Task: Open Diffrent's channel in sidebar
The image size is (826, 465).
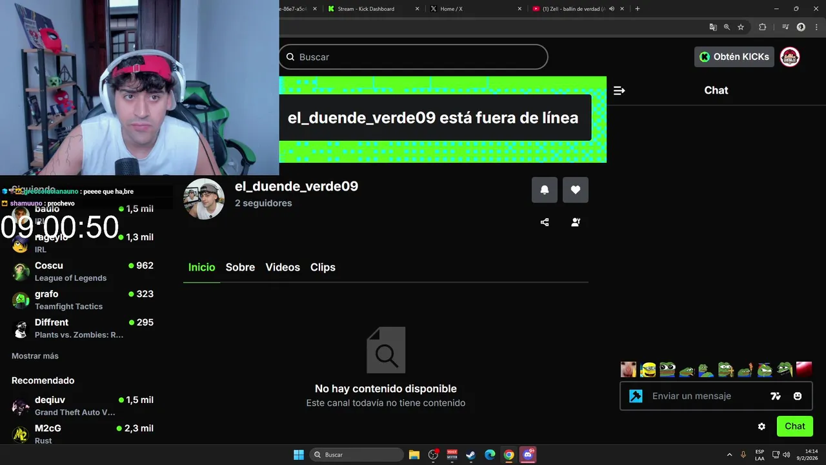Action: pyautogui.click(x=83, y=328)
